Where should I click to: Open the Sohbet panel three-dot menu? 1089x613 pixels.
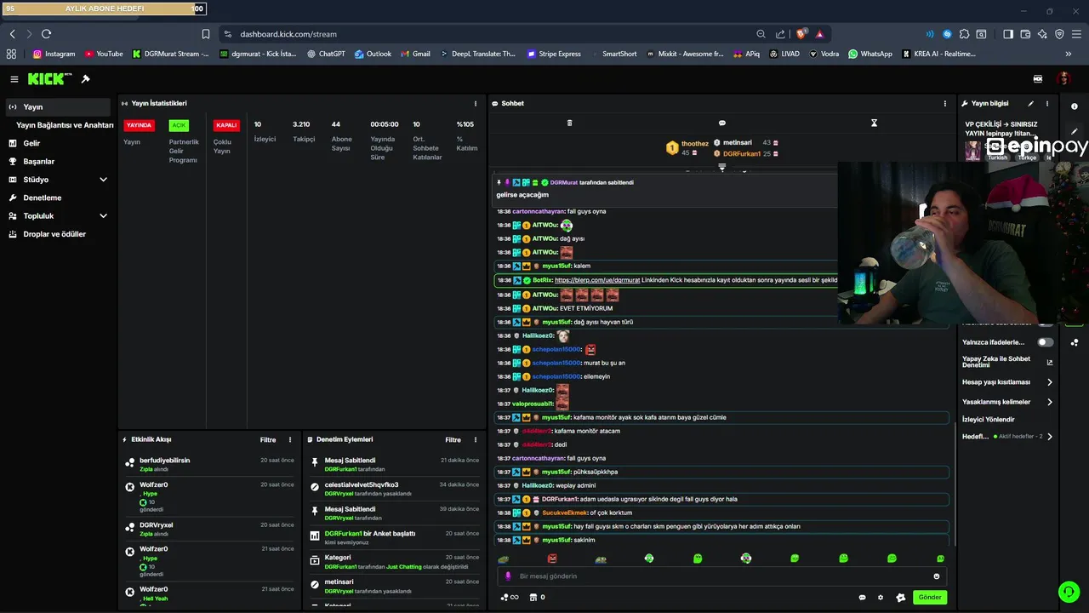click(944, 104)
